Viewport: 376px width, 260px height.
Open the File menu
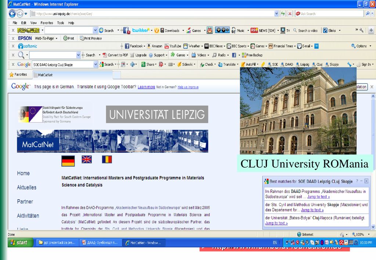click(15, 23)
